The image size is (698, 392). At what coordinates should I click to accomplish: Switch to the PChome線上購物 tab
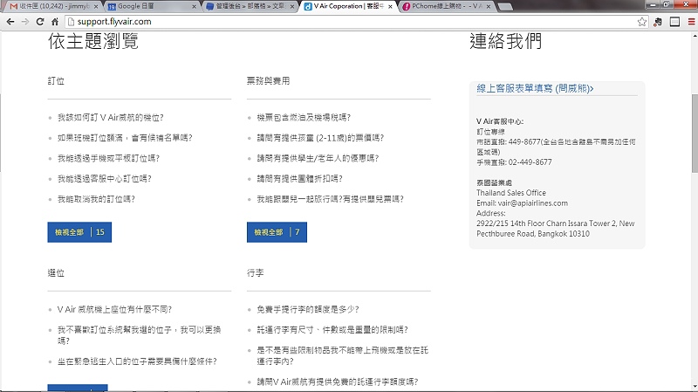[447, 6]
